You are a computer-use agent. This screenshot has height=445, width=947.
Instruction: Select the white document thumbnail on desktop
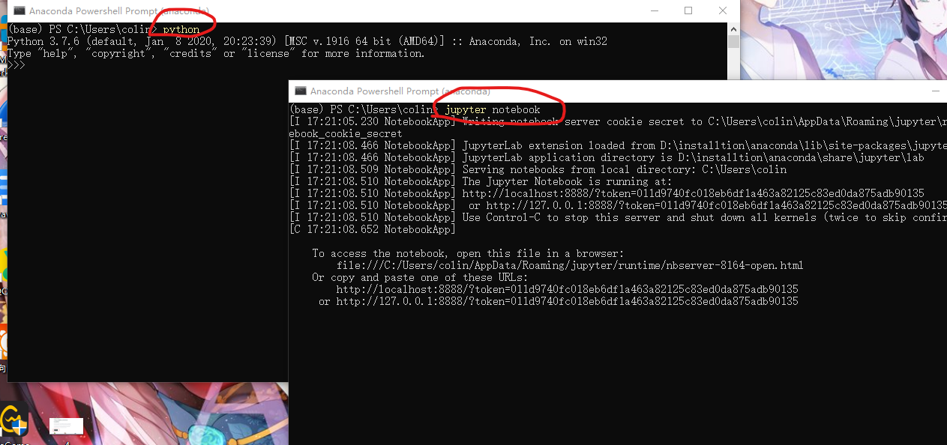click(66, 426)
